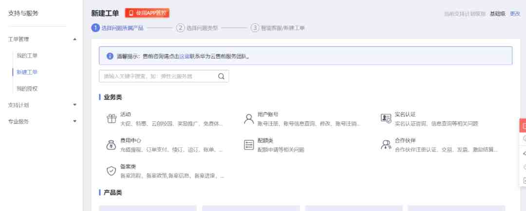Open the 费用中心 category
526x211 pixels.
point(131,140)
